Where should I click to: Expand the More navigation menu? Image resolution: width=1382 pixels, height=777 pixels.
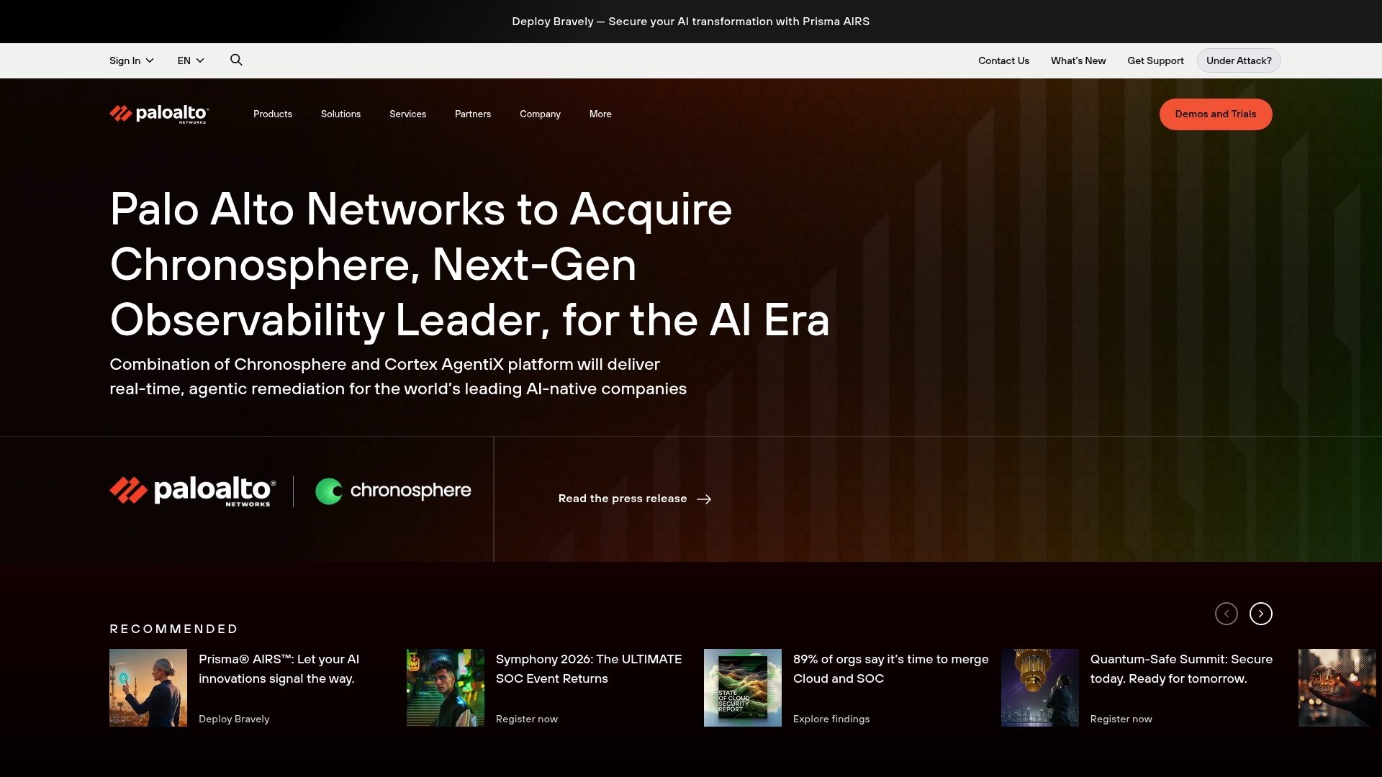[600, 114]
